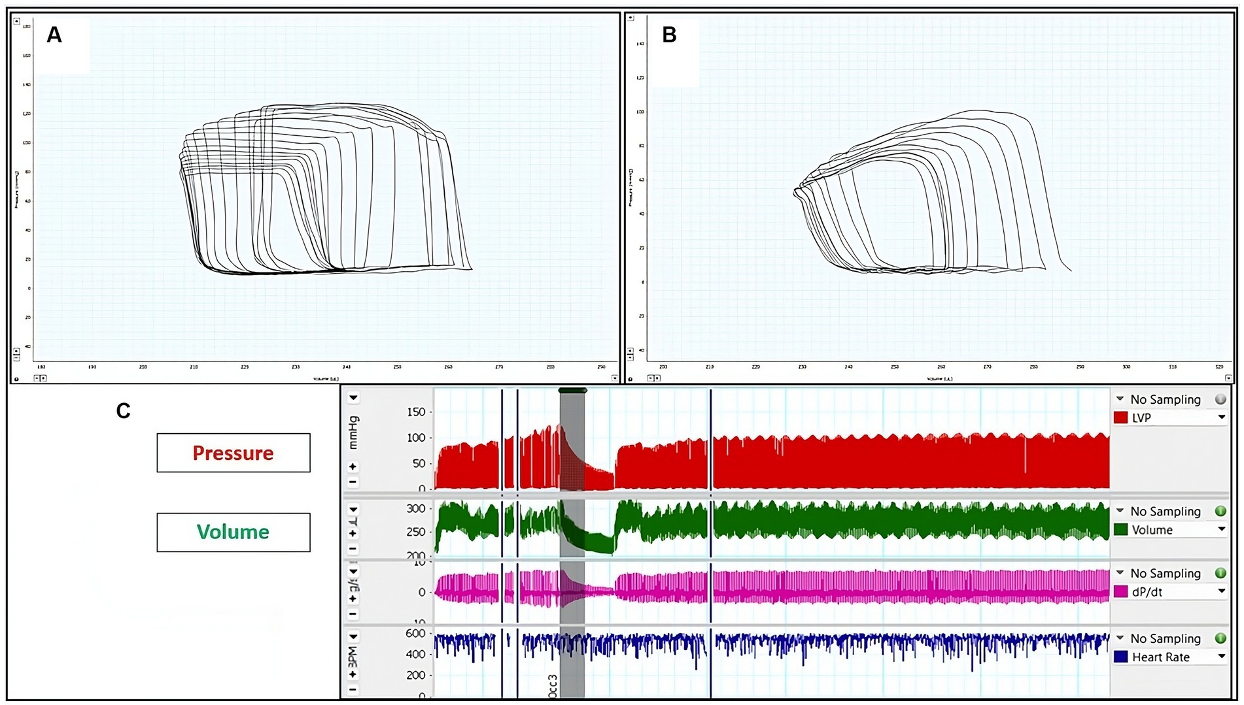Viewport: 1244px width, 705px height.
Task: Expand dP/dt channel scale with plus button
Action: 353,598
